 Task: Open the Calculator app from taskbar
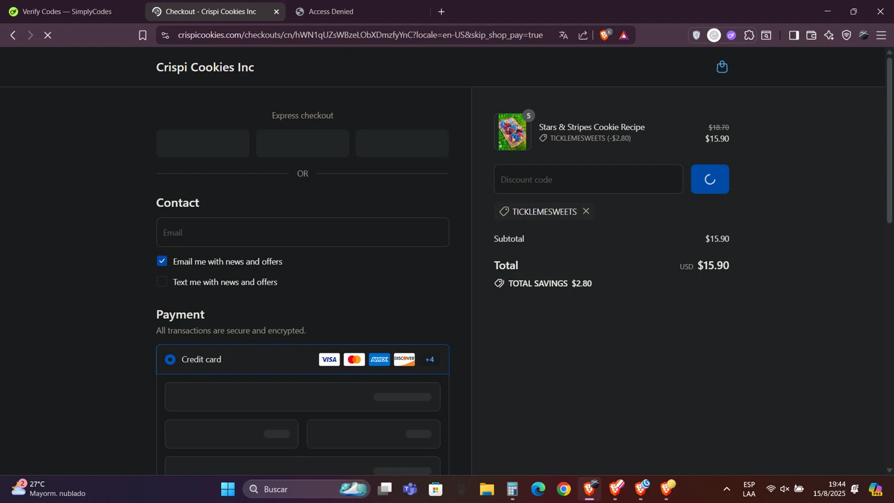[513, 489]
